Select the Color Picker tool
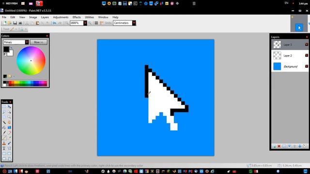310x174 pixels. click(x=9, y=138)
